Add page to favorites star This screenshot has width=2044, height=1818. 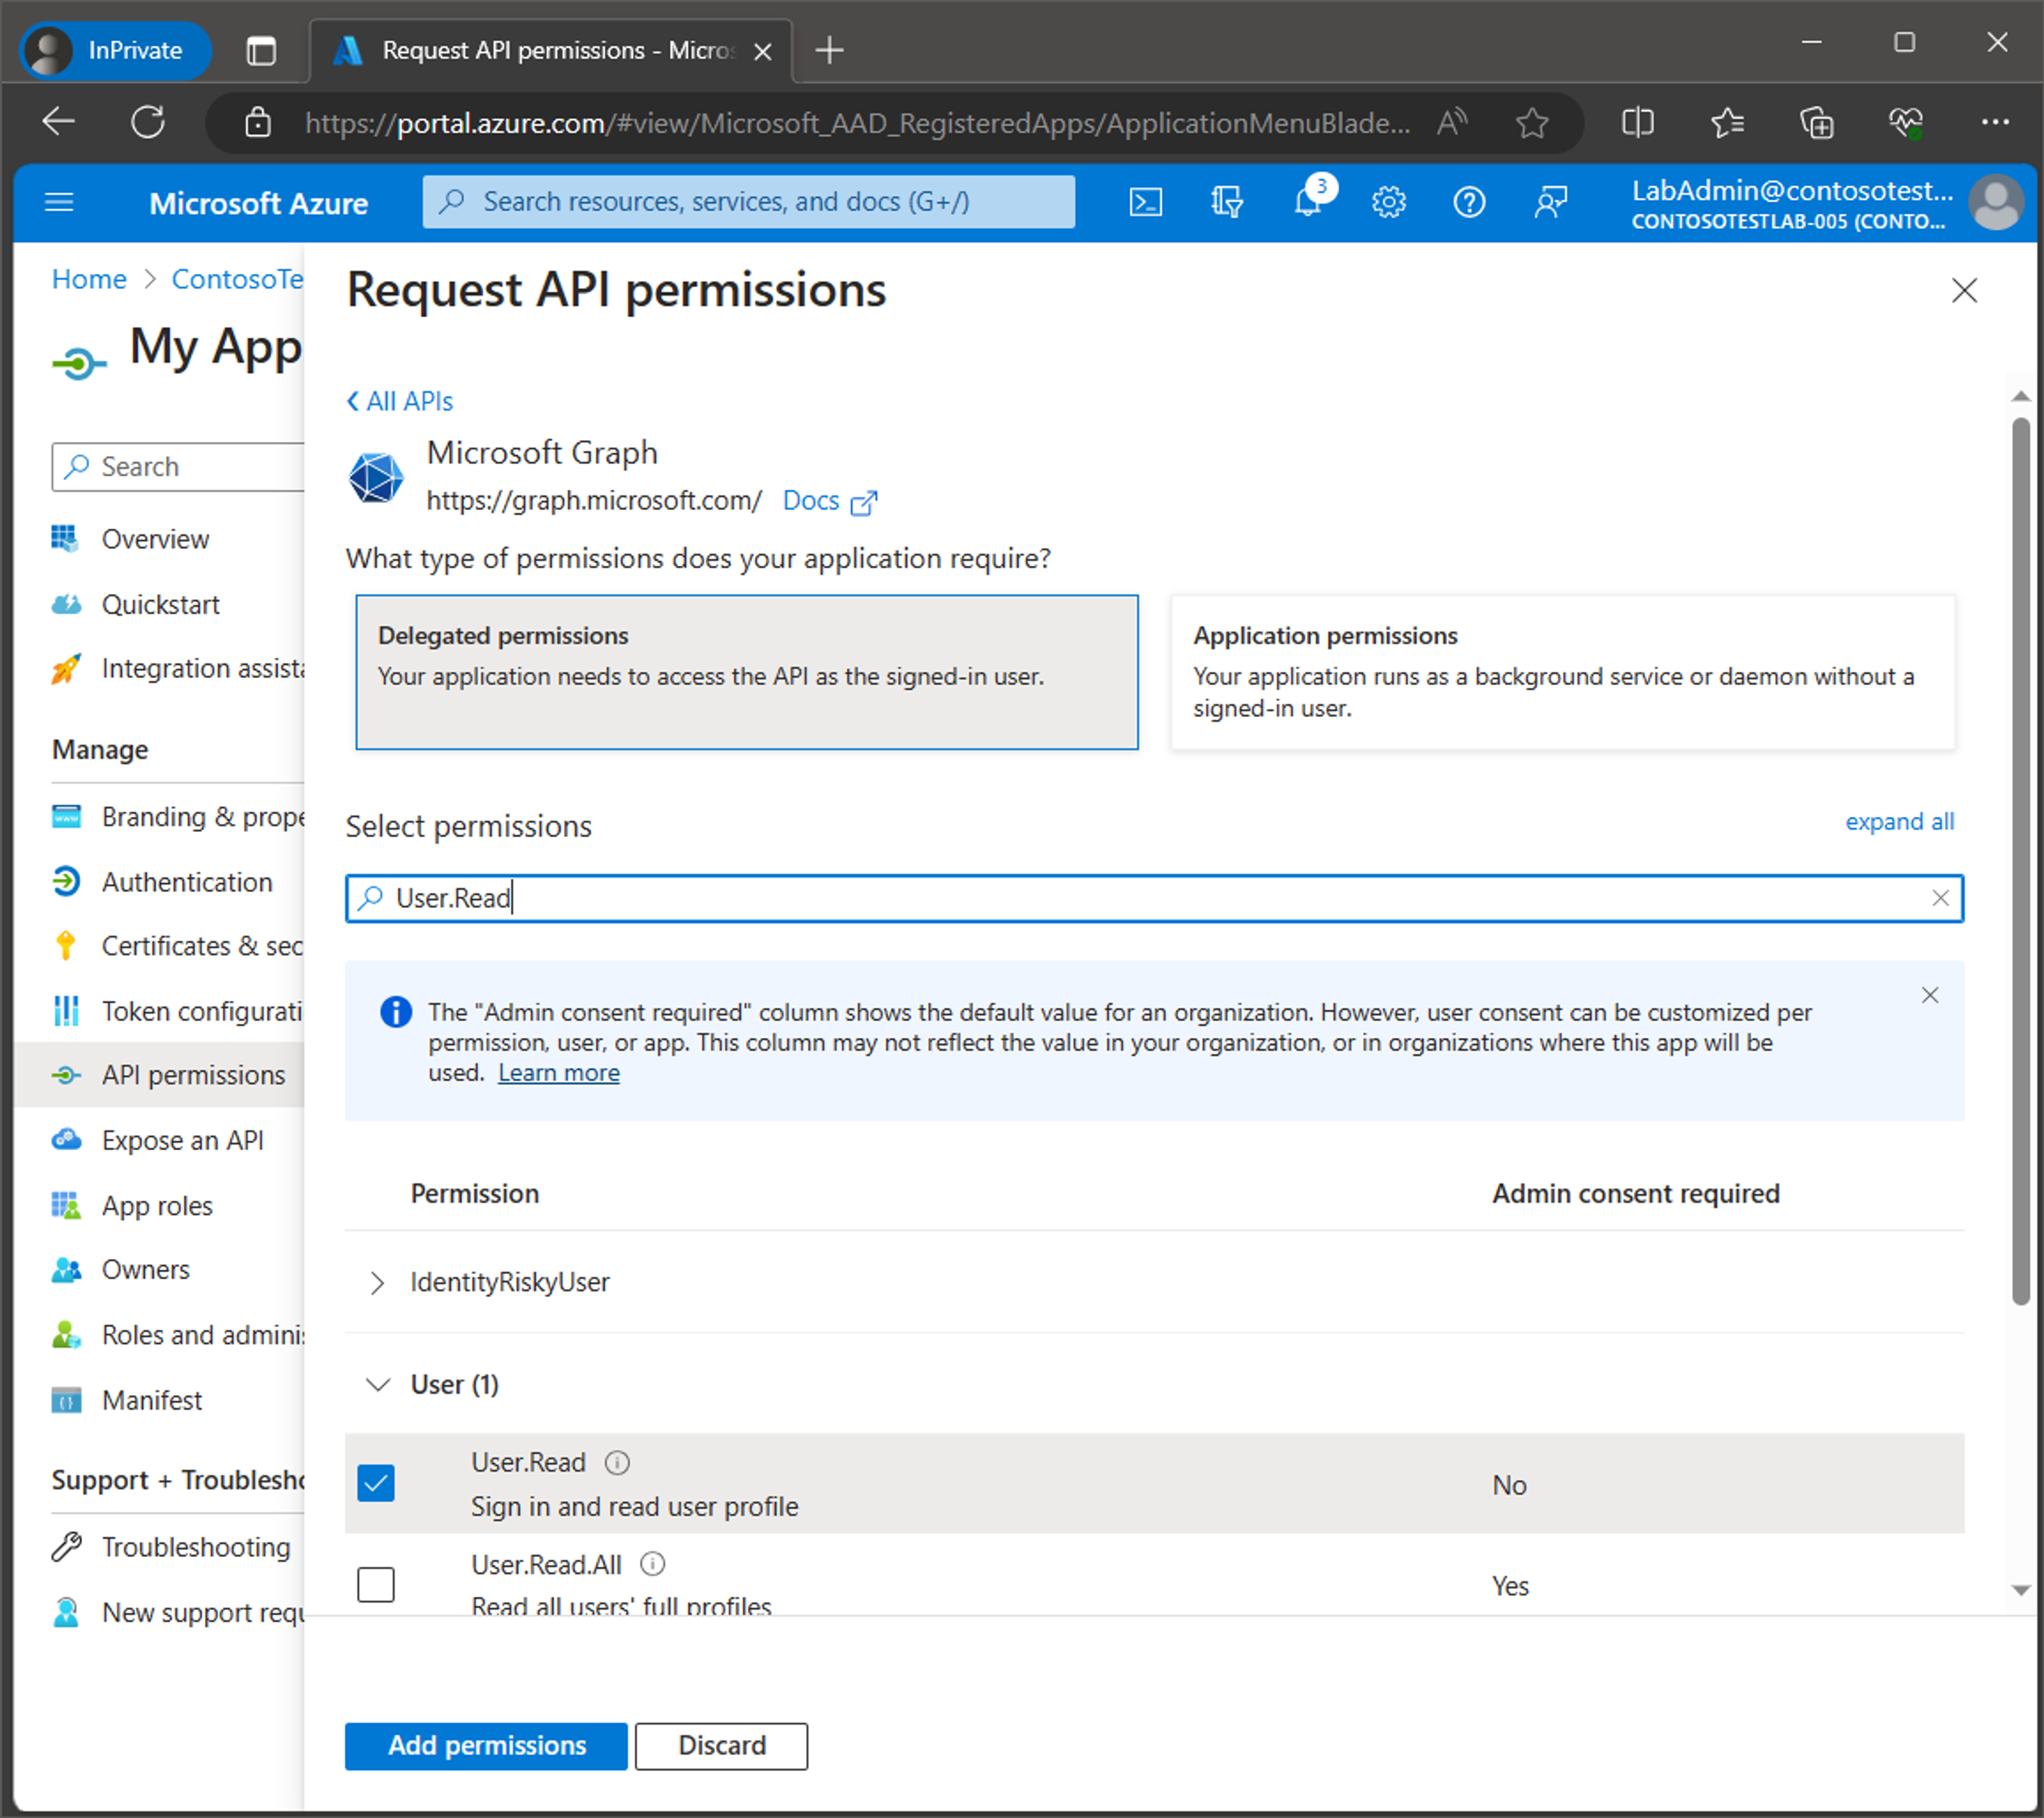pos(1532,123)
